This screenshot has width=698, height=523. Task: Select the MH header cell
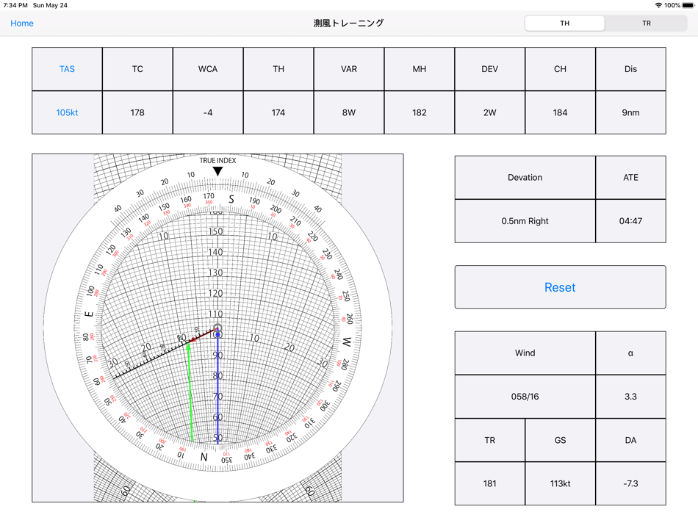(420, 69)
